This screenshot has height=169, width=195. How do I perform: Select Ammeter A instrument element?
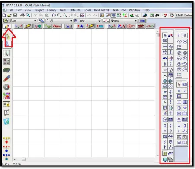[x=185, y=41]
